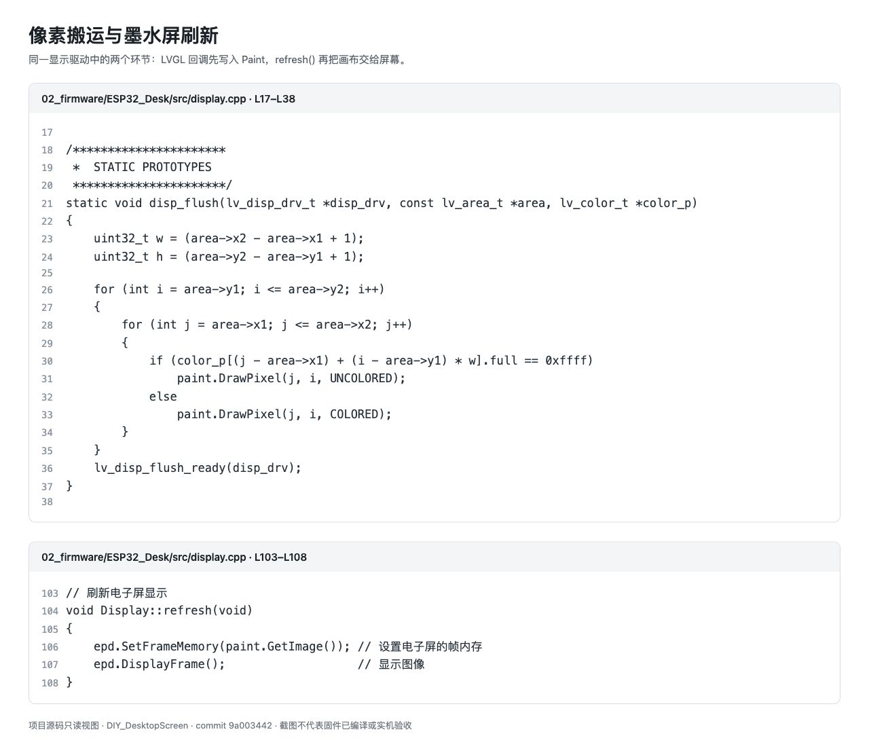869x753 pixels.
Task: Click the comment 刷新电子屏显示 on line 103
Action: coord(117,593)
